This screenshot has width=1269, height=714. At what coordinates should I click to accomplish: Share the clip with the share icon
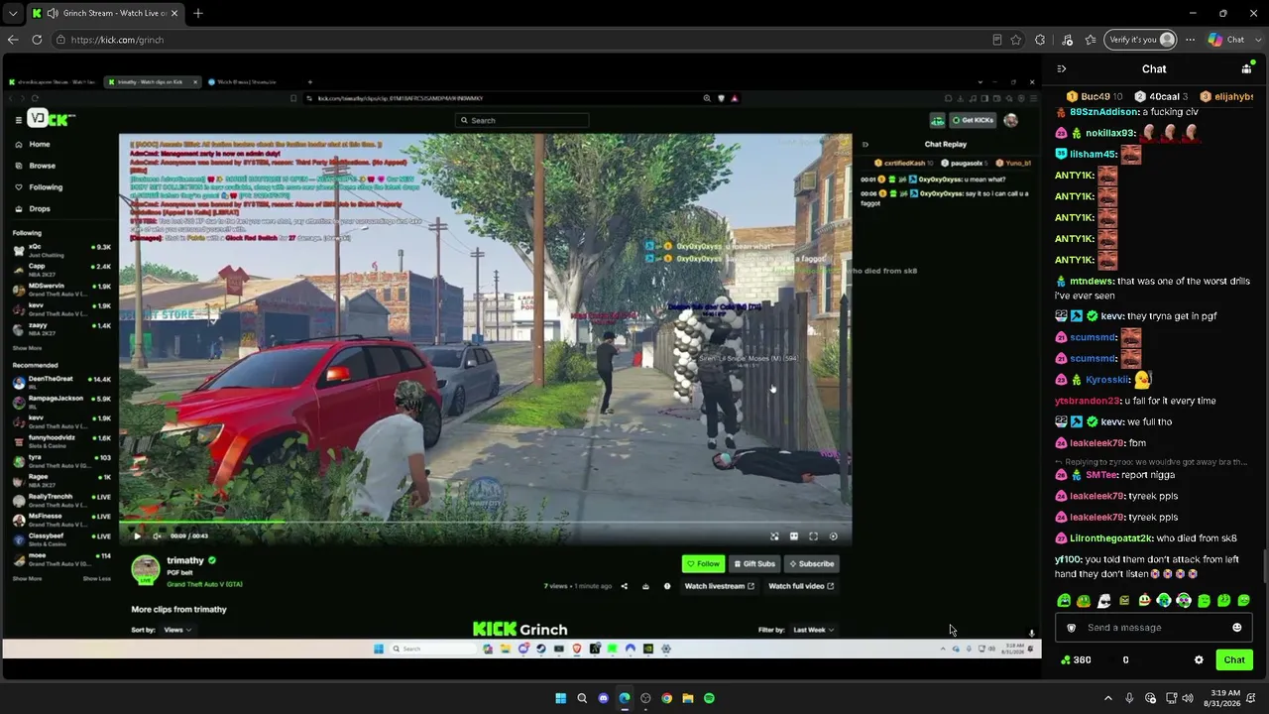click(x=624, y=586)
